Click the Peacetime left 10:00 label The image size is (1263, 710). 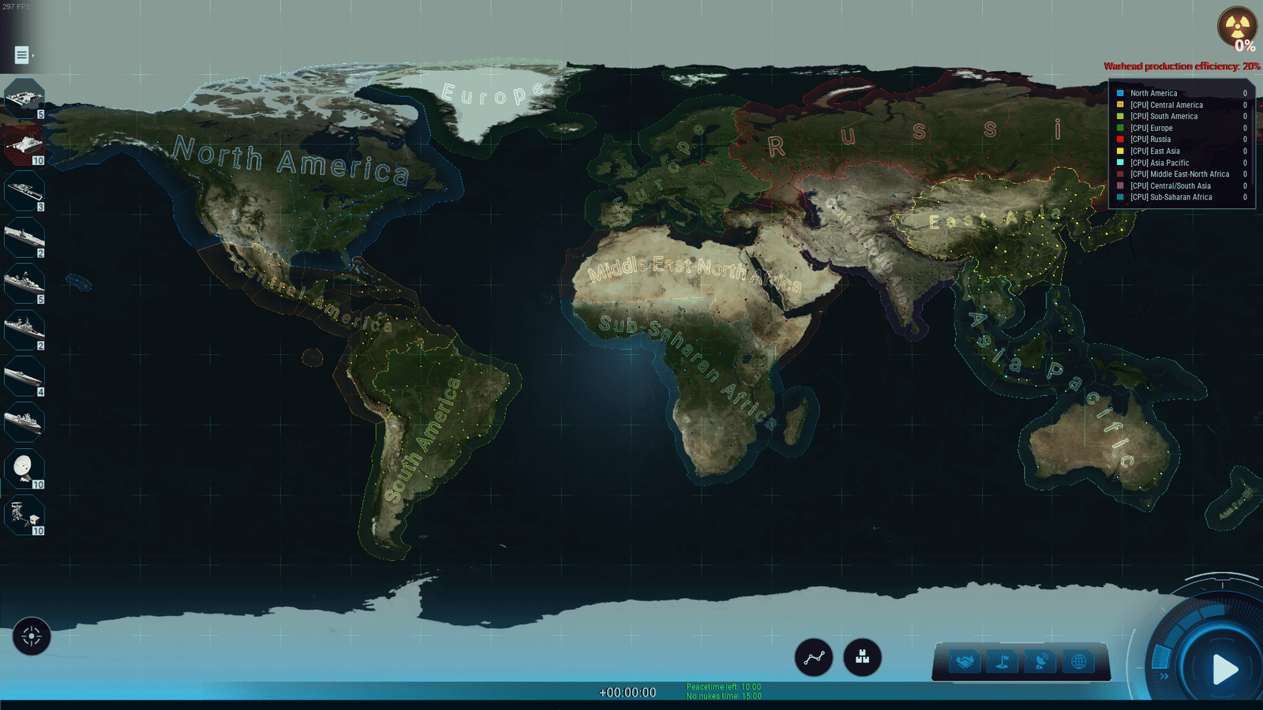click(724, 687)
